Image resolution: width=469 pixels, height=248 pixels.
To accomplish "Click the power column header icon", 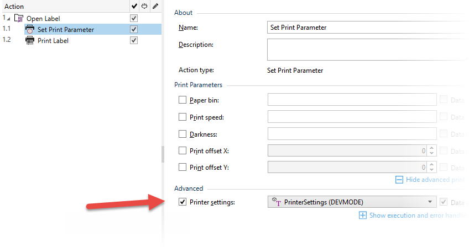I will [144, 7].
